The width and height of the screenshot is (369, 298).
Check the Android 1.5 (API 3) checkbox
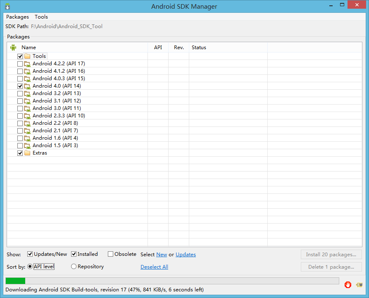coord(20,146)
